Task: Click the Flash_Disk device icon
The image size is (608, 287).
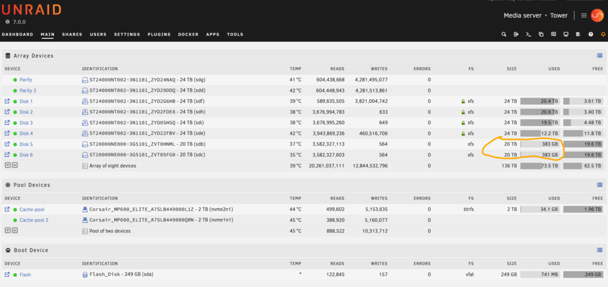Action: (85, 275)
